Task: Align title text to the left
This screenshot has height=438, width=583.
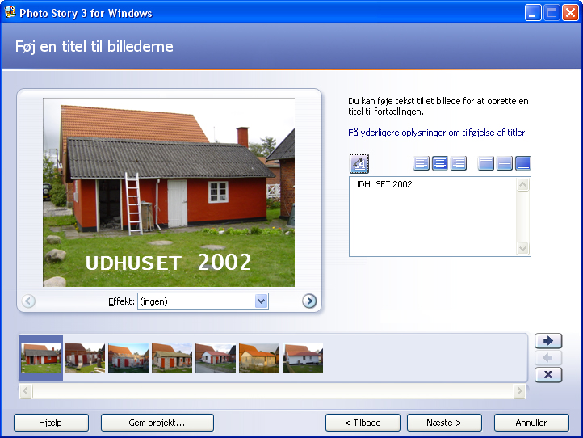Action: pos(422,163)
